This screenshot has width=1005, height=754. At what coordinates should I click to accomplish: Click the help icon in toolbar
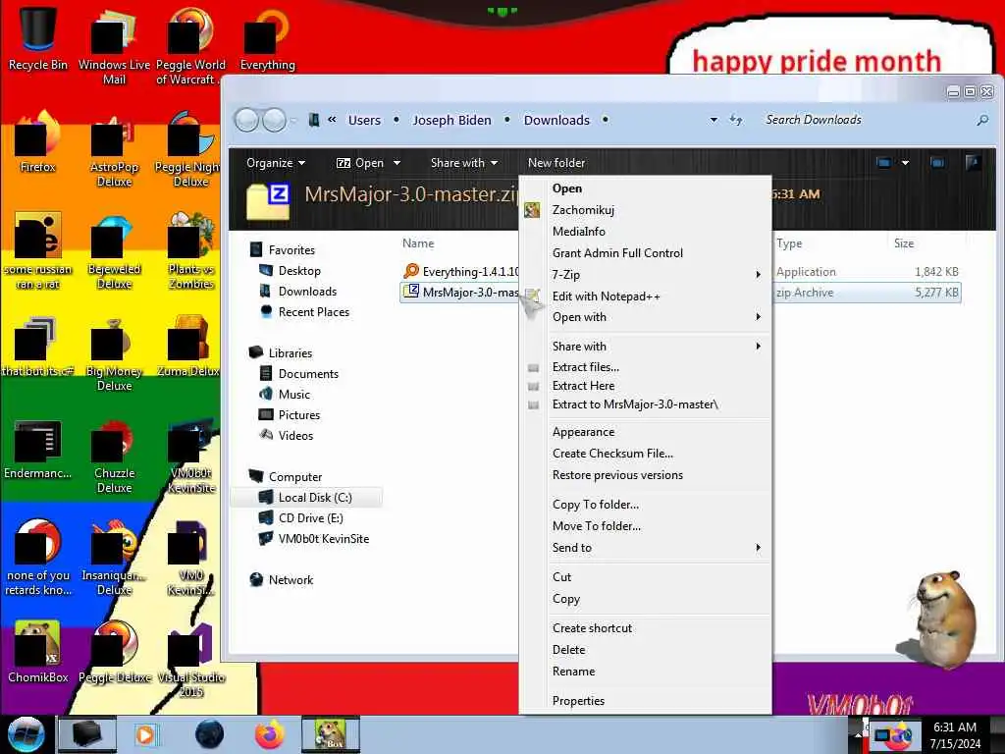tap(973, 163)
